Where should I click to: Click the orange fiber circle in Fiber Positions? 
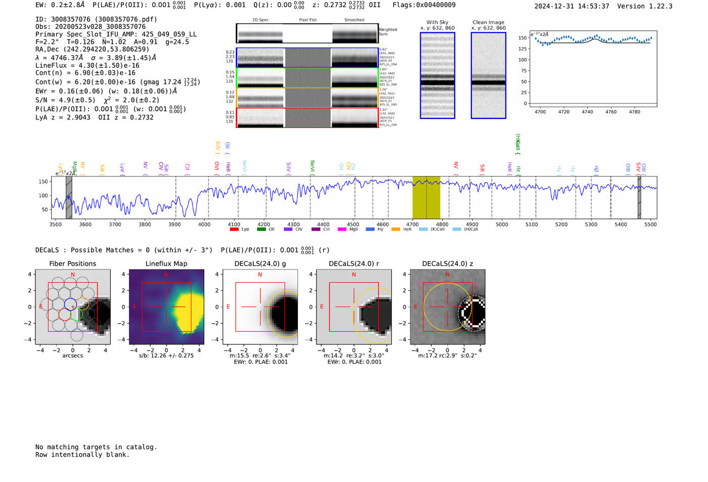[x=82, y=304]
